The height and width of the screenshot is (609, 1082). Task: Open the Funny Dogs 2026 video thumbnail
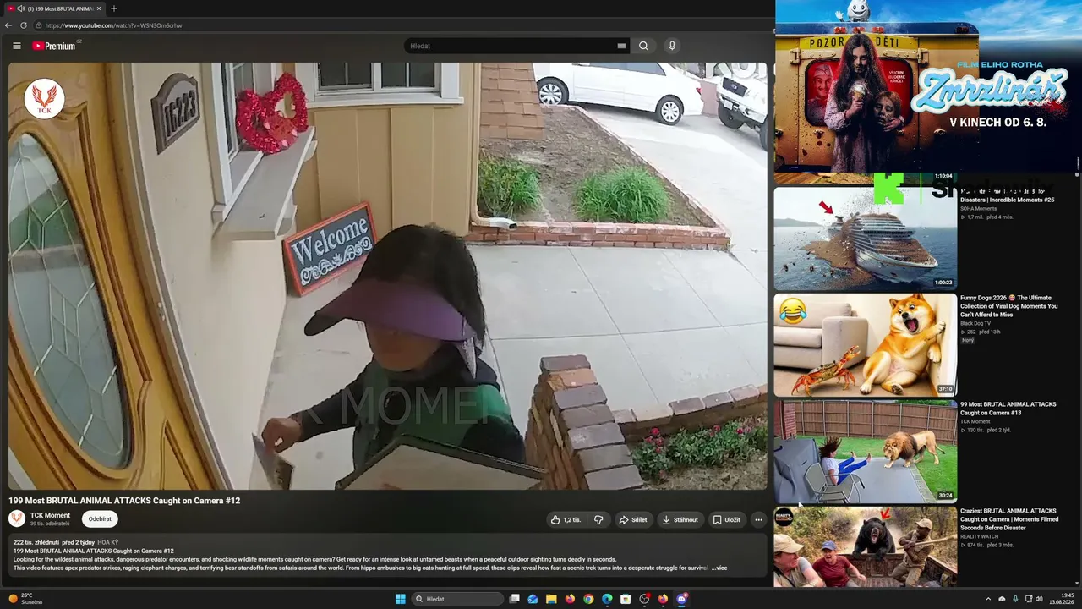point(866,345)
